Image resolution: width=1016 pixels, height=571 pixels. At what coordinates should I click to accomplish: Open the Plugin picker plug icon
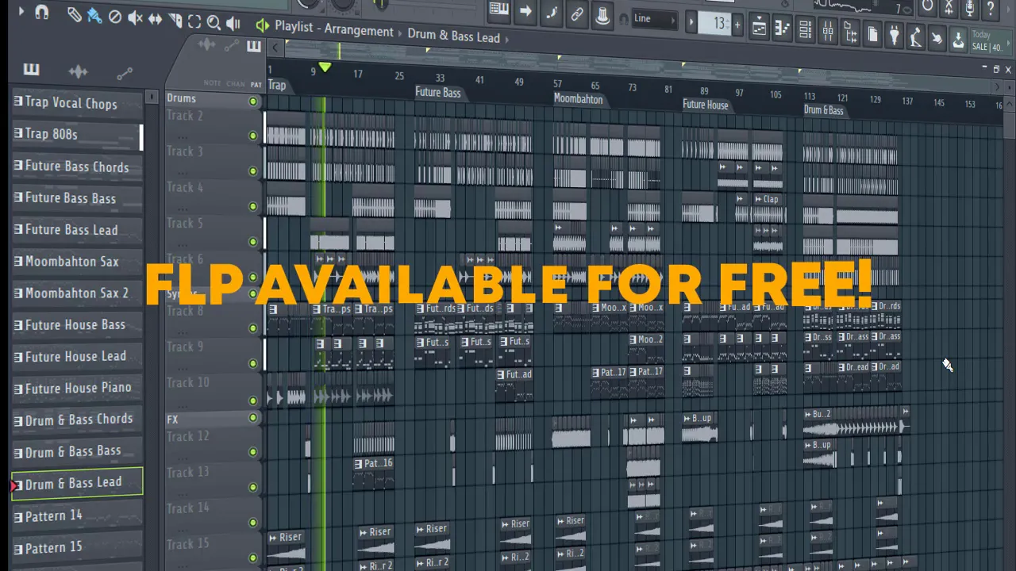[x=895, y=35]
